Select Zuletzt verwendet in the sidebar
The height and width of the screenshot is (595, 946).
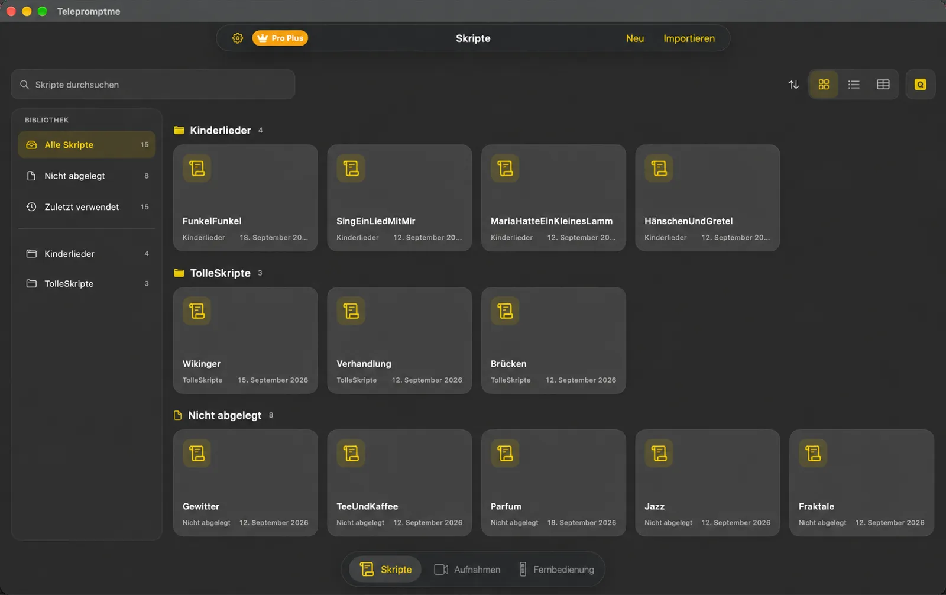(x=87, y=207)
